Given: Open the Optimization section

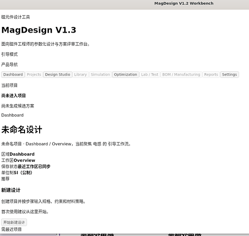Looking at the screenshot, I should point(125,75).
